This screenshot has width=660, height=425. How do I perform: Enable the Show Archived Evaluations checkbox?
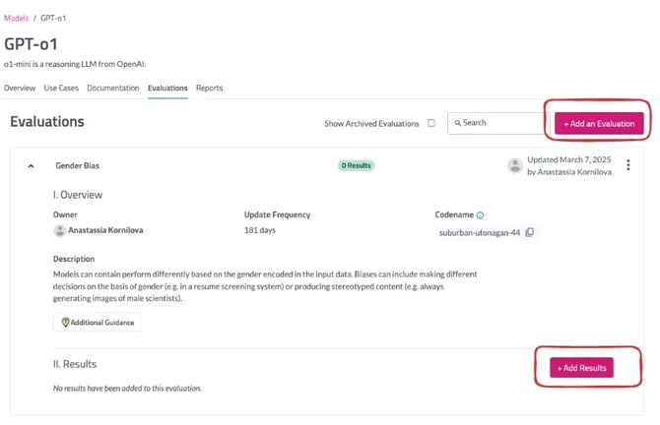tap(431, 123)
